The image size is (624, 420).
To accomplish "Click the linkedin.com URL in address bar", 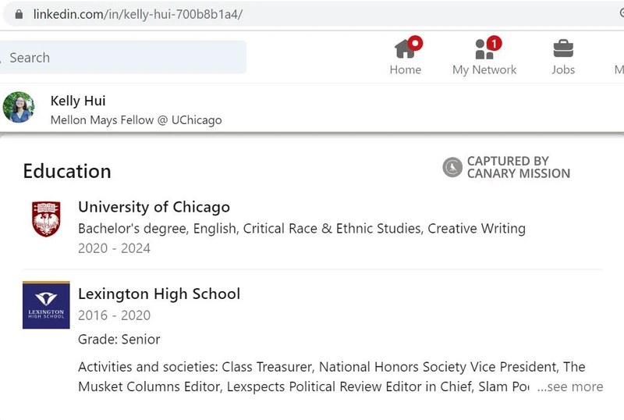I will 138,14.
